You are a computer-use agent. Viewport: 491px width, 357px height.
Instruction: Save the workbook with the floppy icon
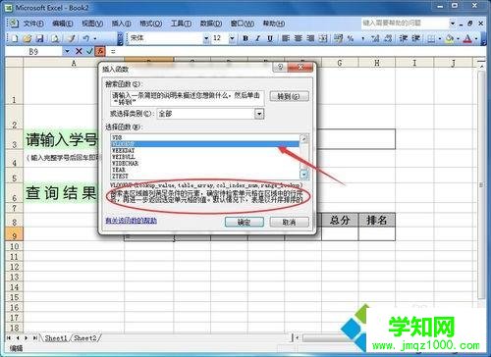[x=40, y=38]
